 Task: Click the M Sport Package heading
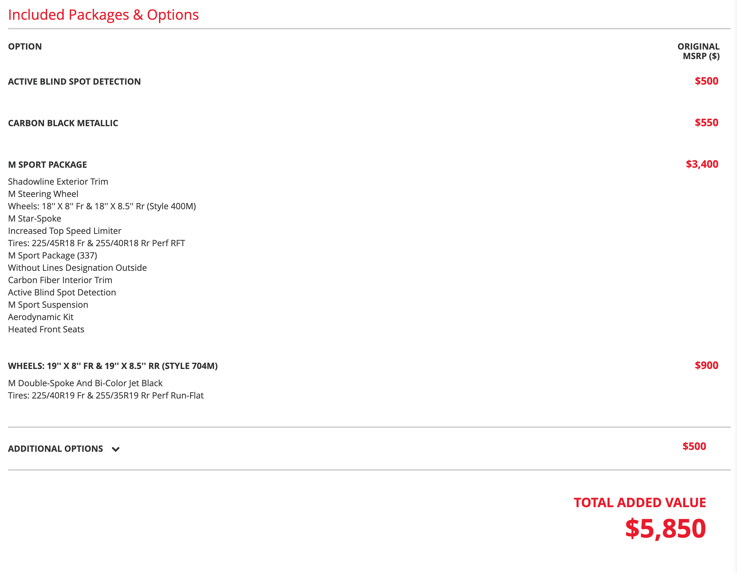(48, 165)
